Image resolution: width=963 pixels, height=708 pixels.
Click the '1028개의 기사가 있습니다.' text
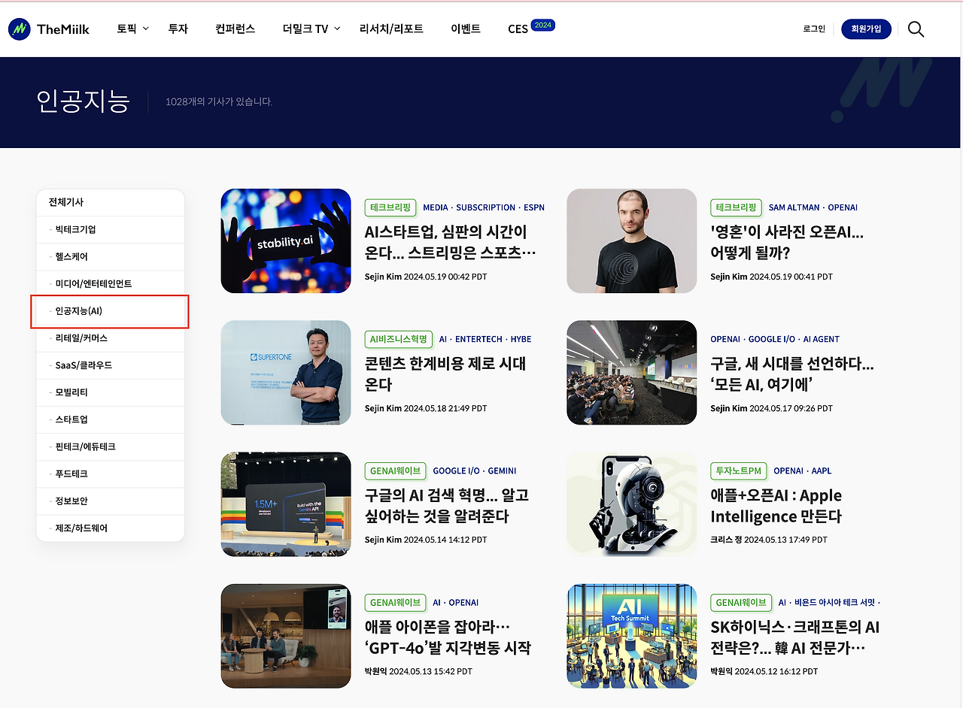(x=219, y=101)
